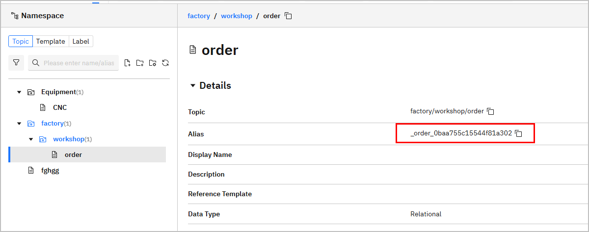Click the folder settings icon
Screen dimensions: 589x232
point(153,63)
